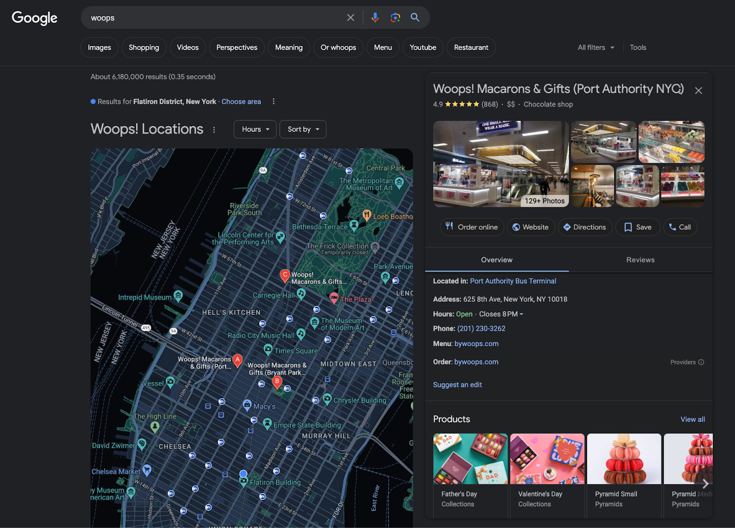Click the Macy's shopping marker on map

(x=247, y=405)
